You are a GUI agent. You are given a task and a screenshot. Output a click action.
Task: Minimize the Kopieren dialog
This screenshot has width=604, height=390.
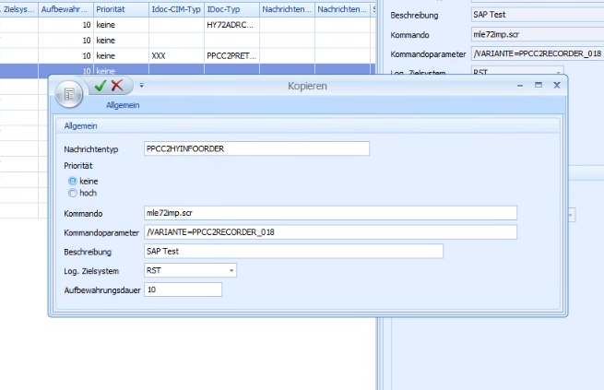pos(520,86)
